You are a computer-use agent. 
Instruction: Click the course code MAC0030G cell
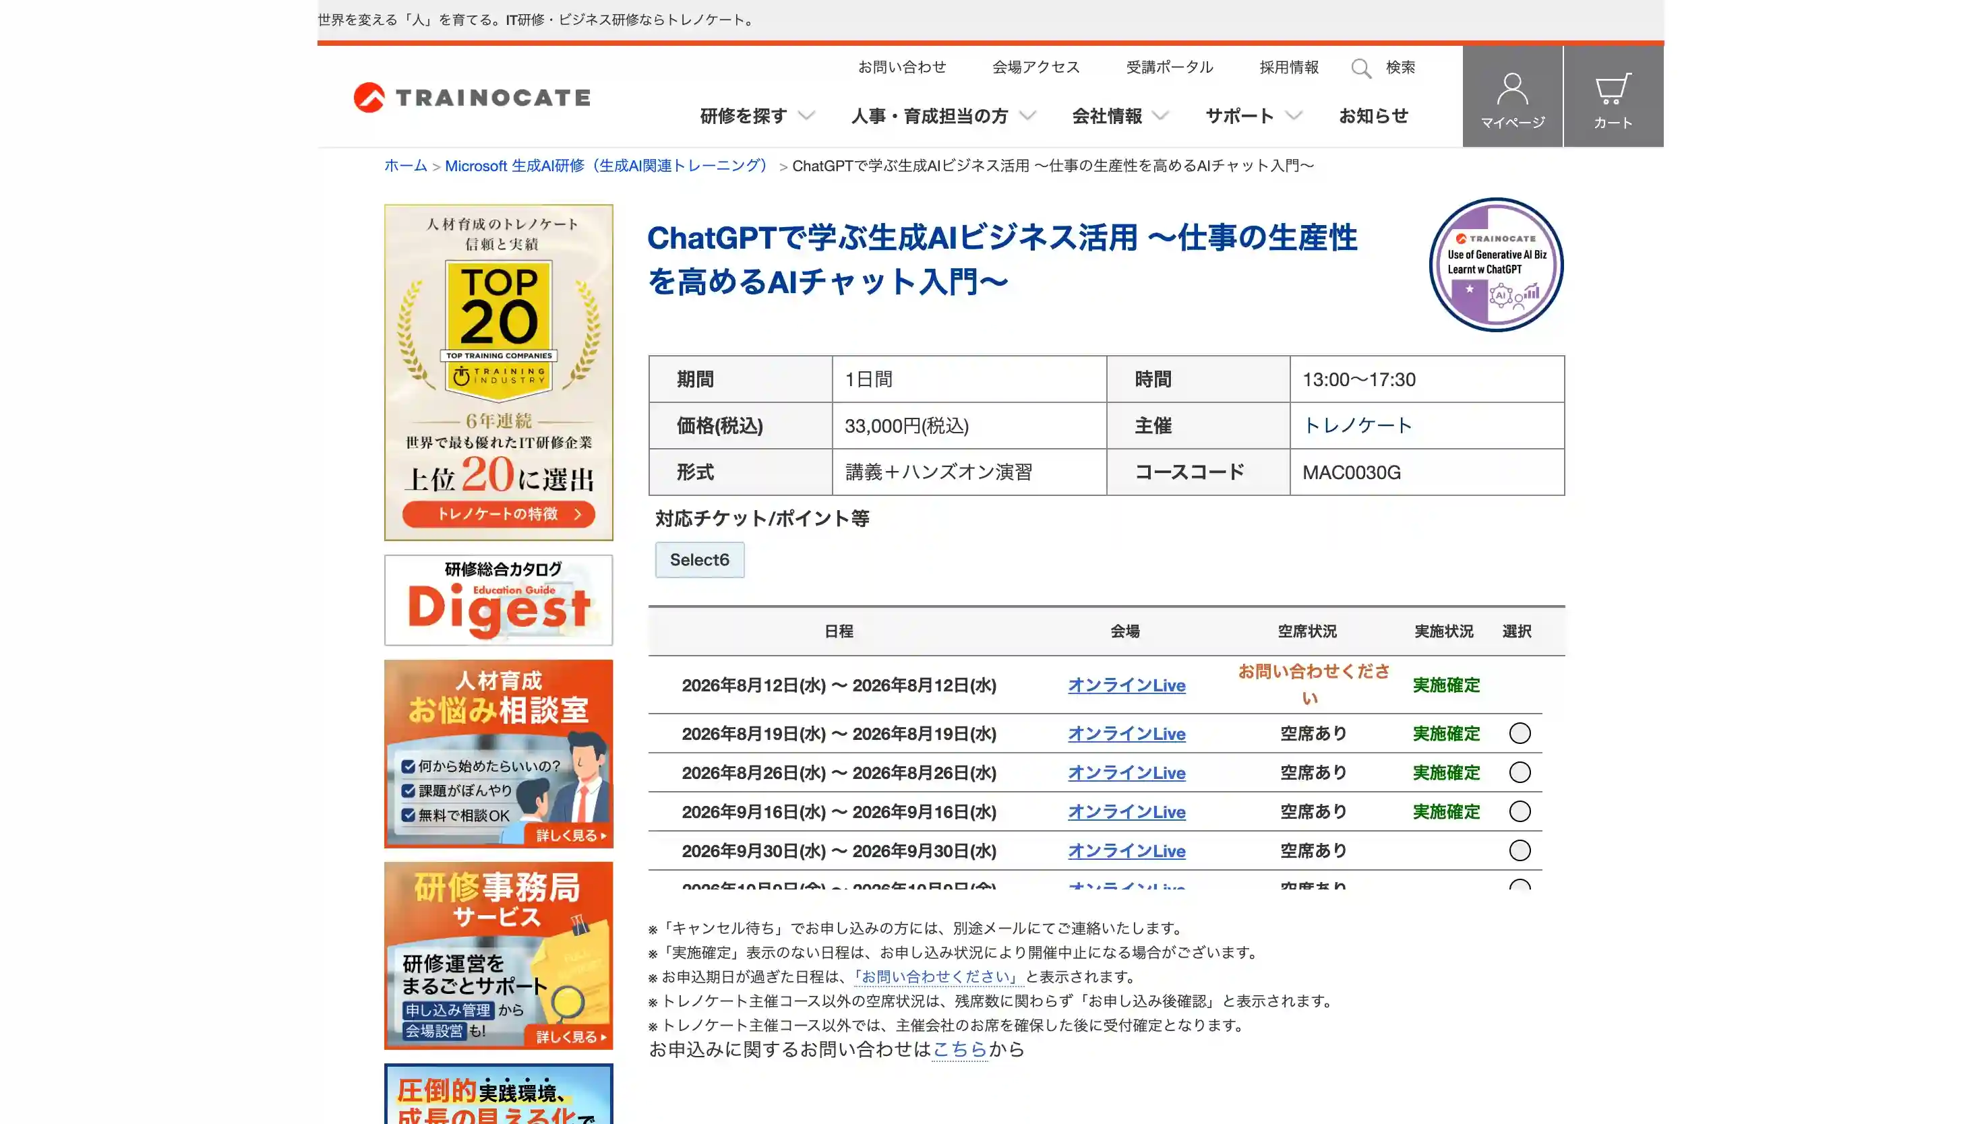tap(1427, 472)
